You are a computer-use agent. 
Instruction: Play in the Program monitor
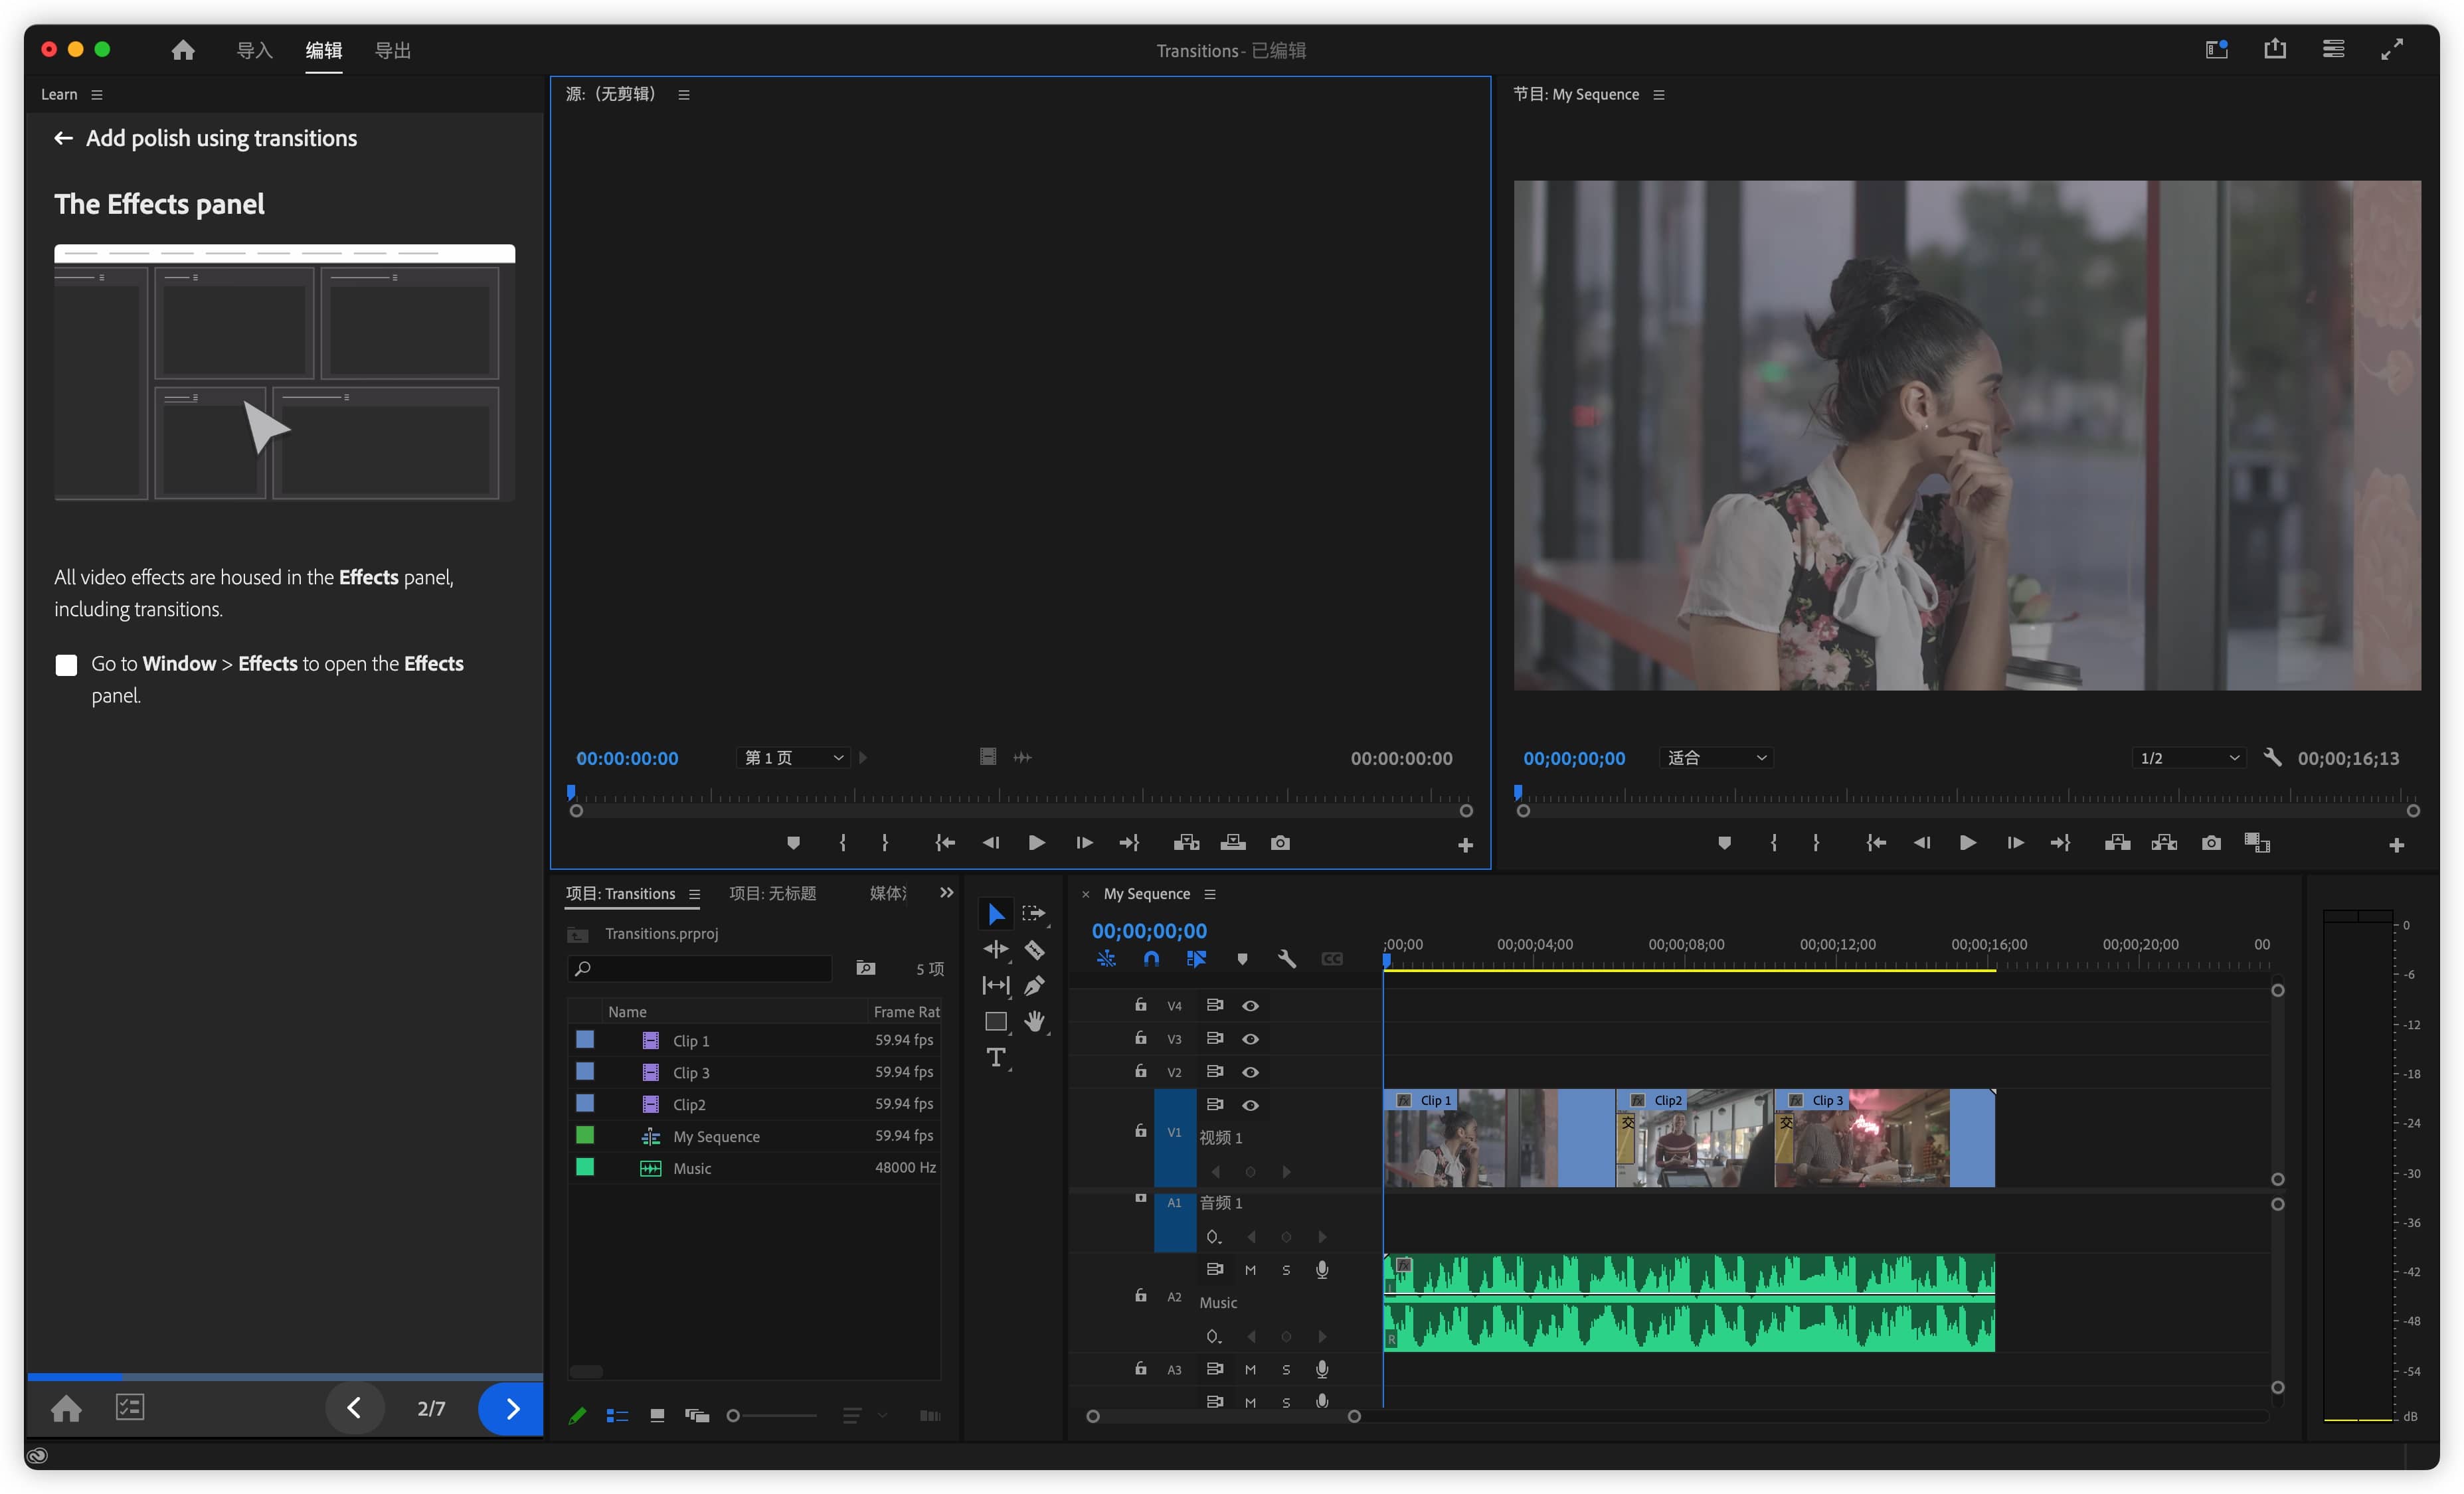coord(1967,843)
